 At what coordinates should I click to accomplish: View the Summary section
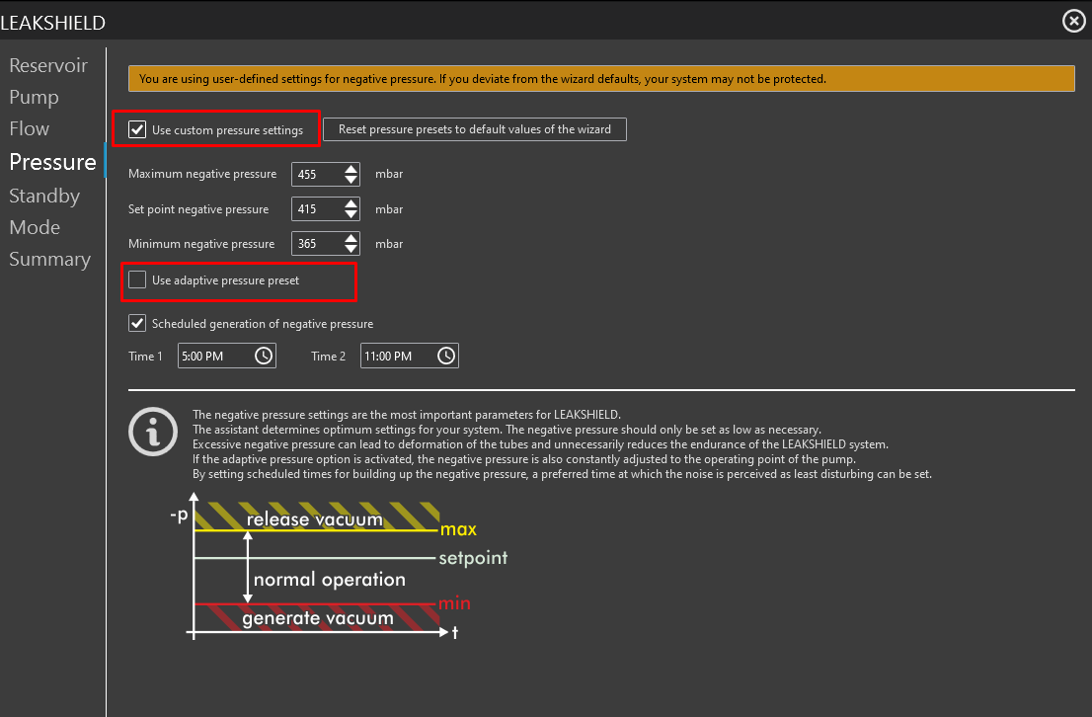(49, 260)
